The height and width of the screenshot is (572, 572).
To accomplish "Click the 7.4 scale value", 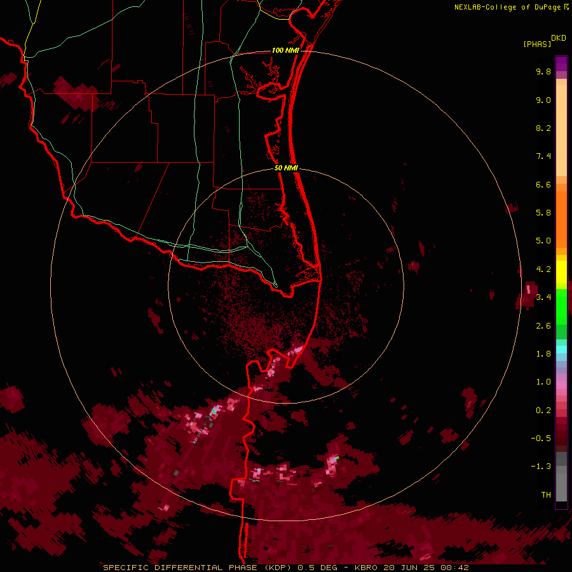I will click(543, 156).
